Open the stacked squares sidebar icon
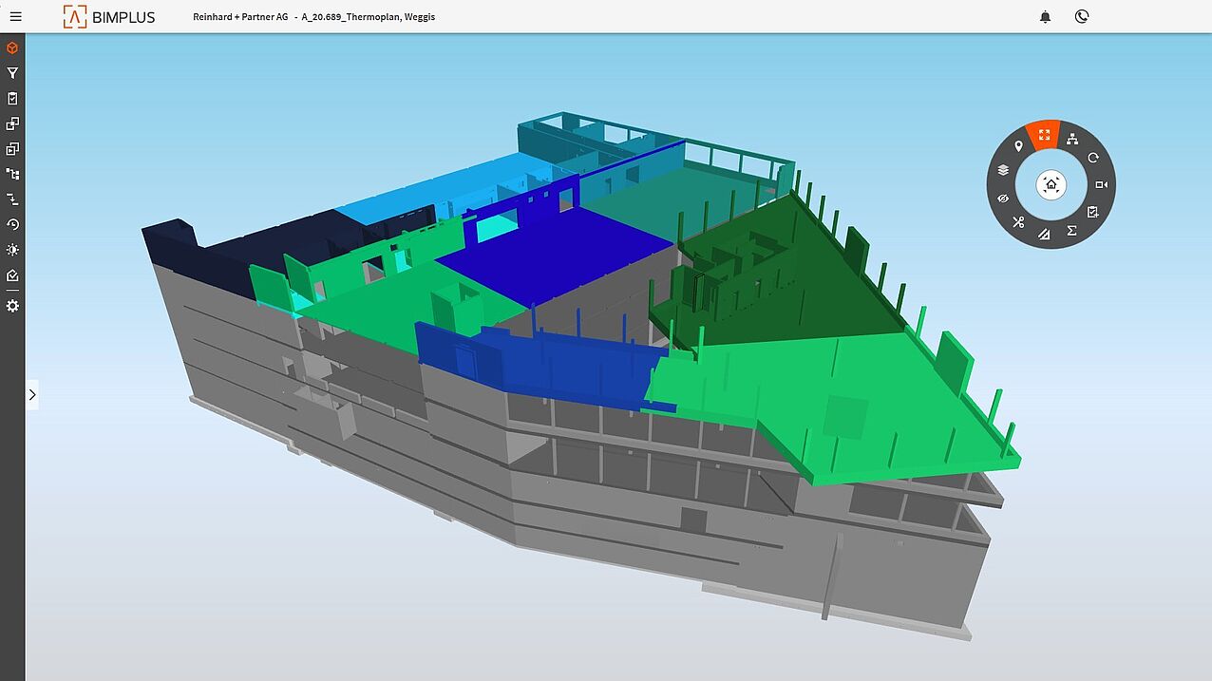Screen dimensions: 1212x681 click(12, 149)
